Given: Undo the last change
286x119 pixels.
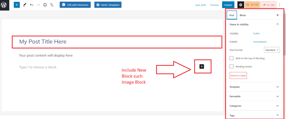Looking at the screenshot, I should (32, 5).
